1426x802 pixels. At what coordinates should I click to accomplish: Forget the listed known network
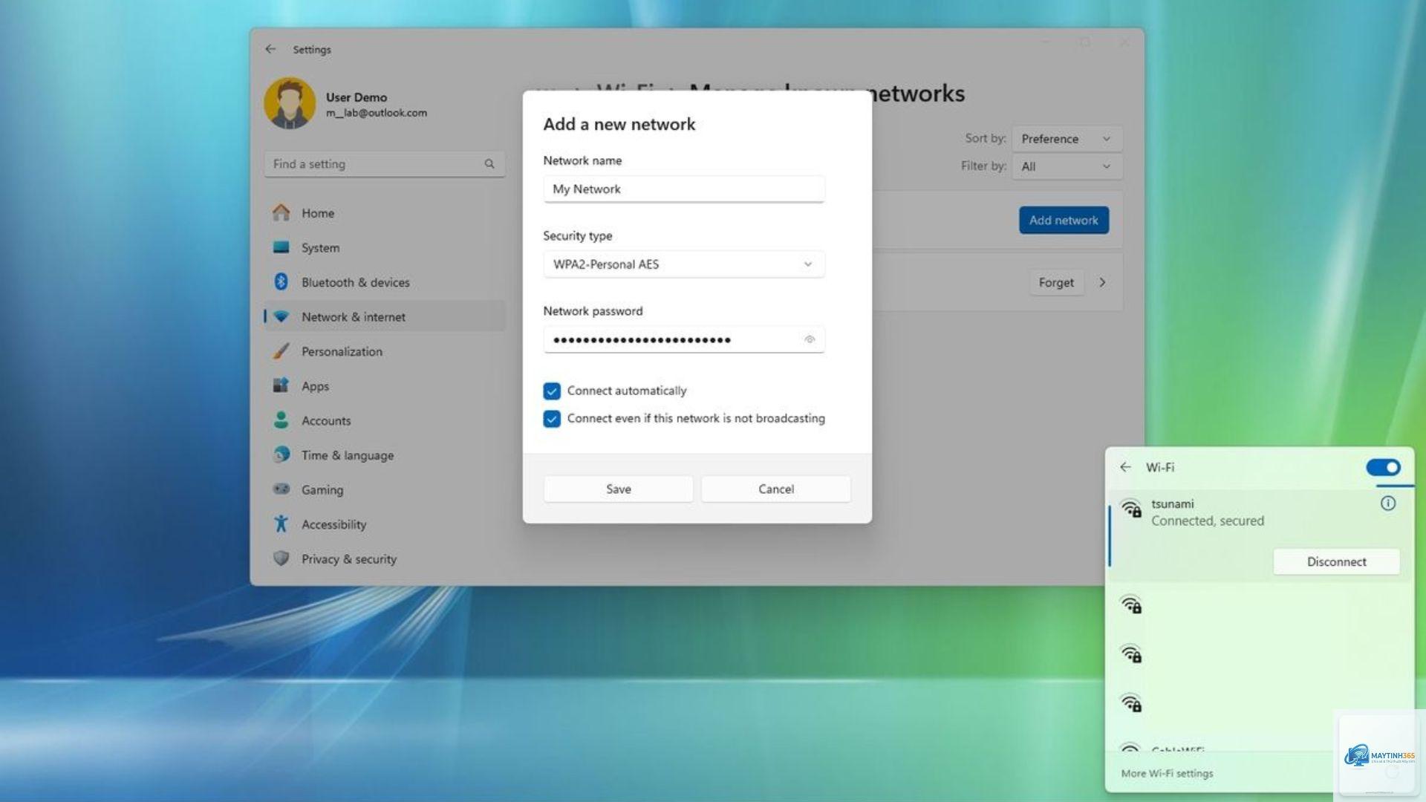pos(1056,282)
